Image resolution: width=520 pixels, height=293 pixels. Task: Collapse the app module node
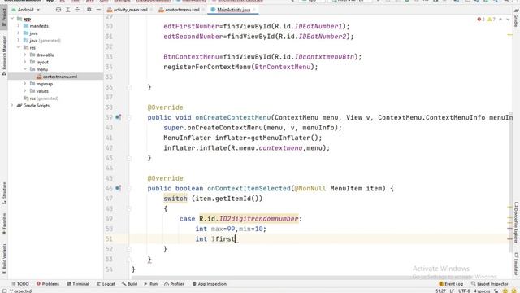click(12, 19)
